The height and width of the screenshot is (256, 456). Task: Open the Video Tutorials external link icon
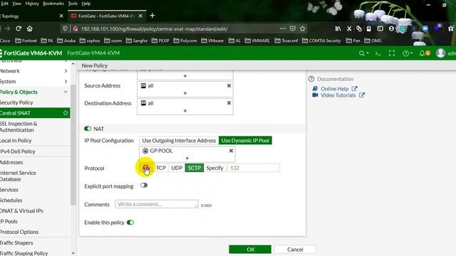(361, 95)
